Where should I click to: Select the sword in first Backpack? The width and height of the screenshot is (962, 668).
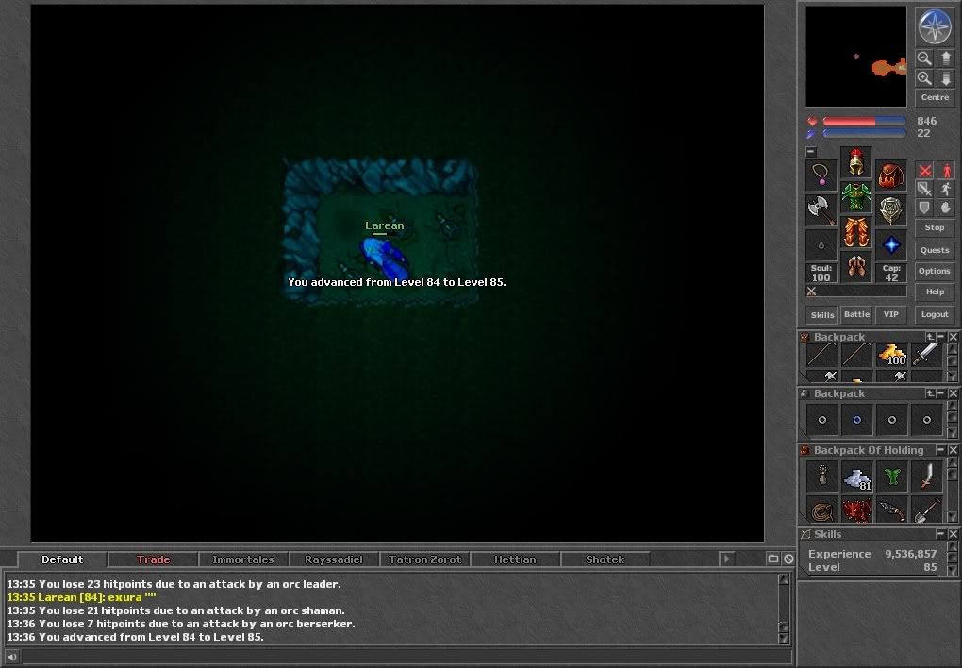(x=926, y=355)
